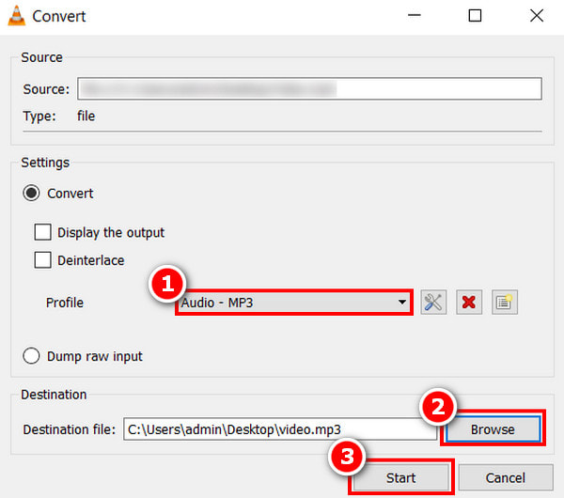
Task: Enable the Display the output checkbox
Action: (42, 232)
